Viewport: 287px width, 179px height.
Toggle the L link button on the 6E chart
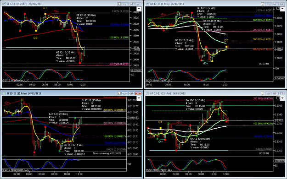click(119, 4)
